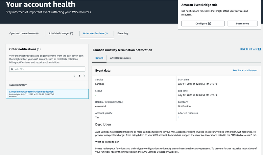Click the Affected resources count link 1
Screen dimensions: 263x155
[179, 117]
